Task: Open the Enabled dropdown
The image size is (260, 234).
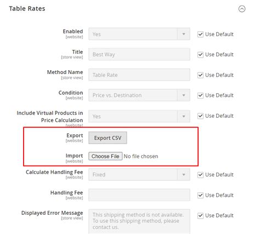Action: click(x=139, y=34)
